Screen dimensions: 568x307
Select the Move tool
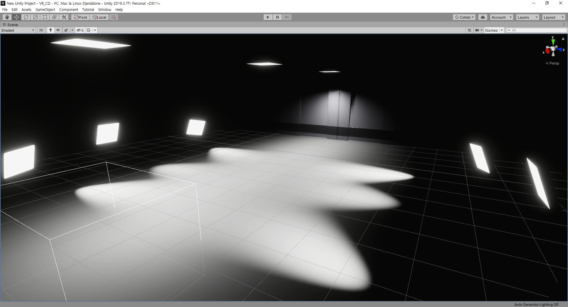point(17,17)
